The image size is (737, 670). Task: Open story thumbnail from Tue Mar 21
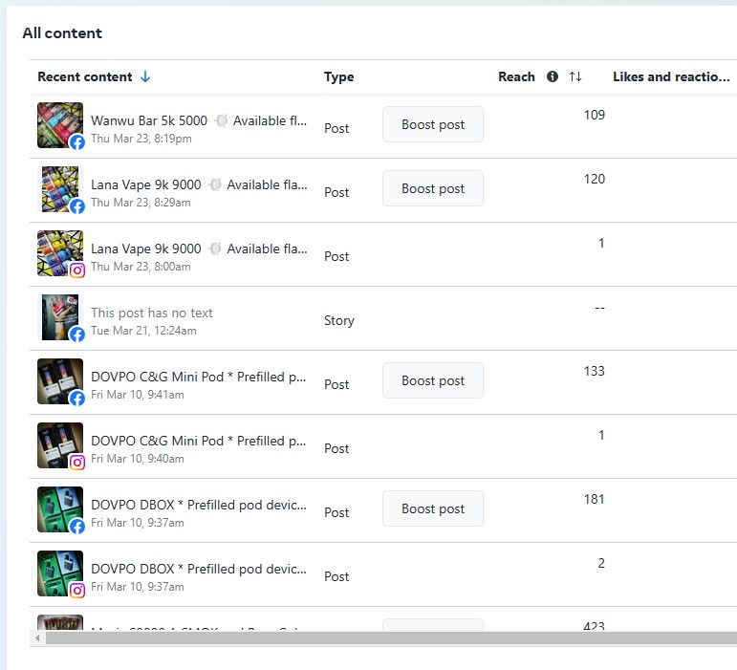click(60, 317)
